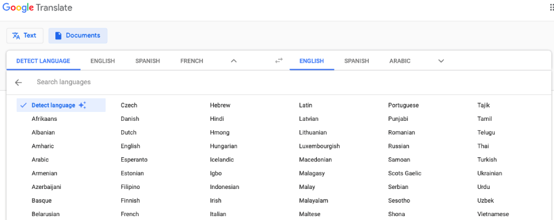Click Scots Gaelic in the language grid
This screenshot has height=220, width=554.
click(x=404, y=173)
